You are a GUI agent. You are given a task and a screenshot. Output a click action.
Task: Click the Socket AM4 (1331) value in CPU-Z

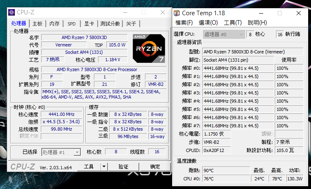point(84,52)
